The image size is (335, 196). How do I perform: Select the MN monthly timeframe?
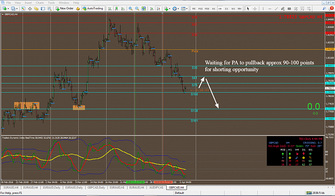240,9
